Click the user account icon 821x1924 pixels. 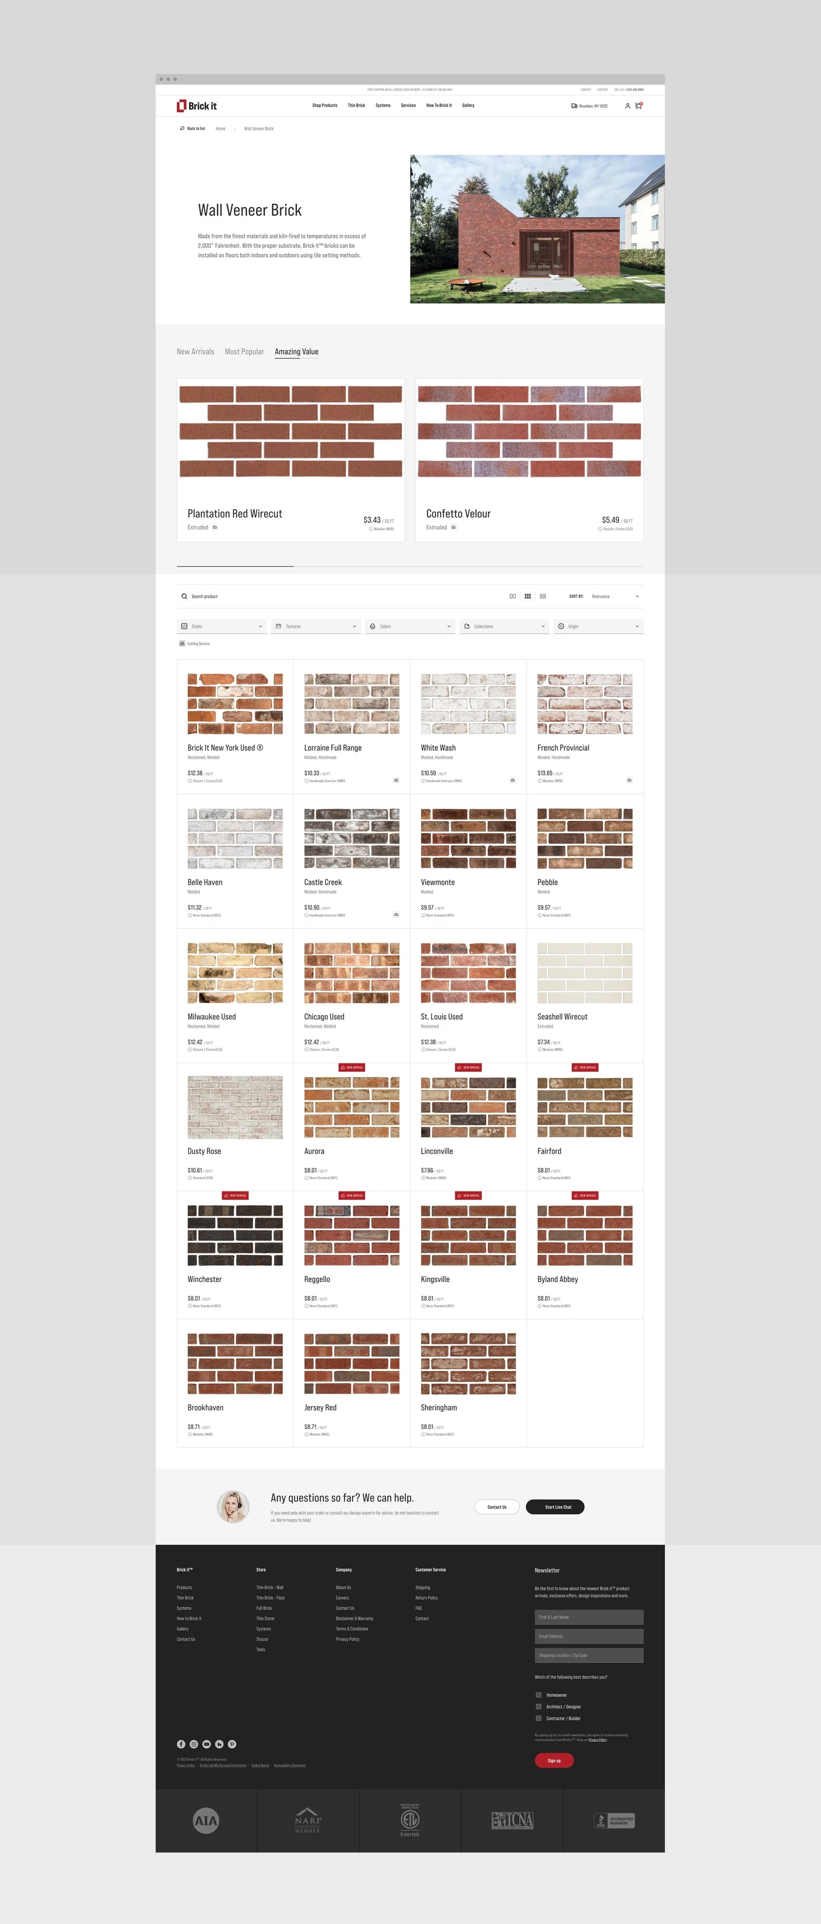pos(628,106)
